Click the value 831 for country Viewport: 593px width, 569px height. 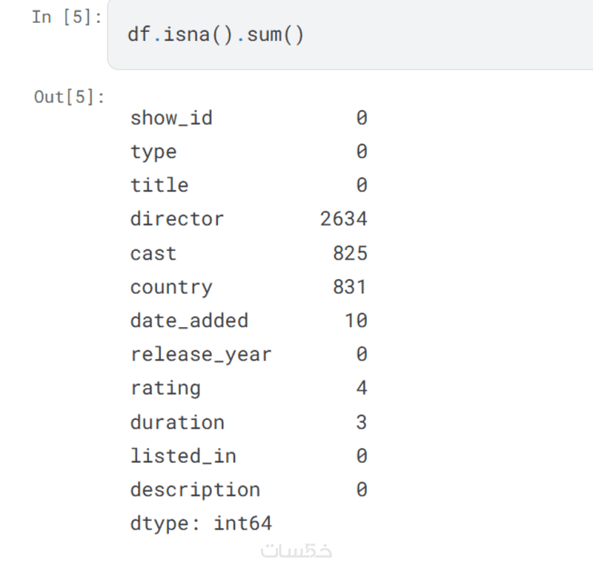pos(350,286)
